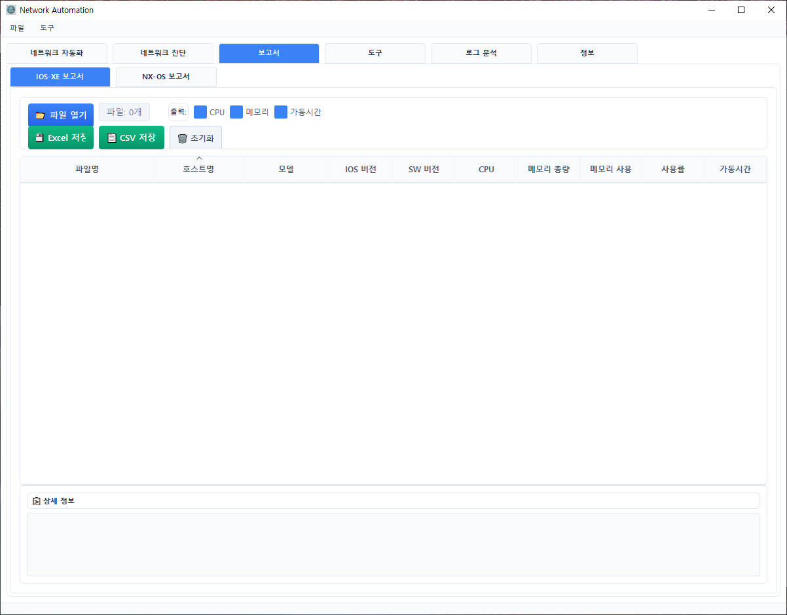Click the sort arrow above 호스트명 column
This screenshot has height=615, width=787.
click(x=199, y=158)
